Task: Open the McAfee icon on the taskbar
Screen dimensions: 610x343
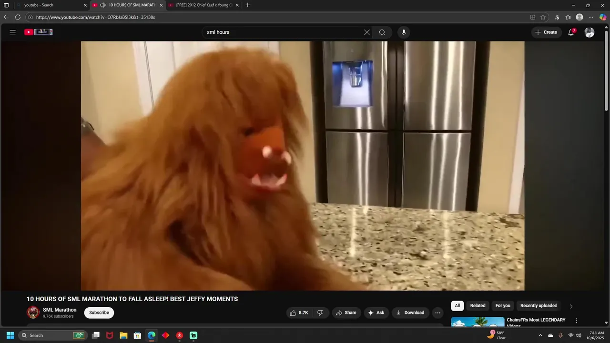Action: (110, 335)
